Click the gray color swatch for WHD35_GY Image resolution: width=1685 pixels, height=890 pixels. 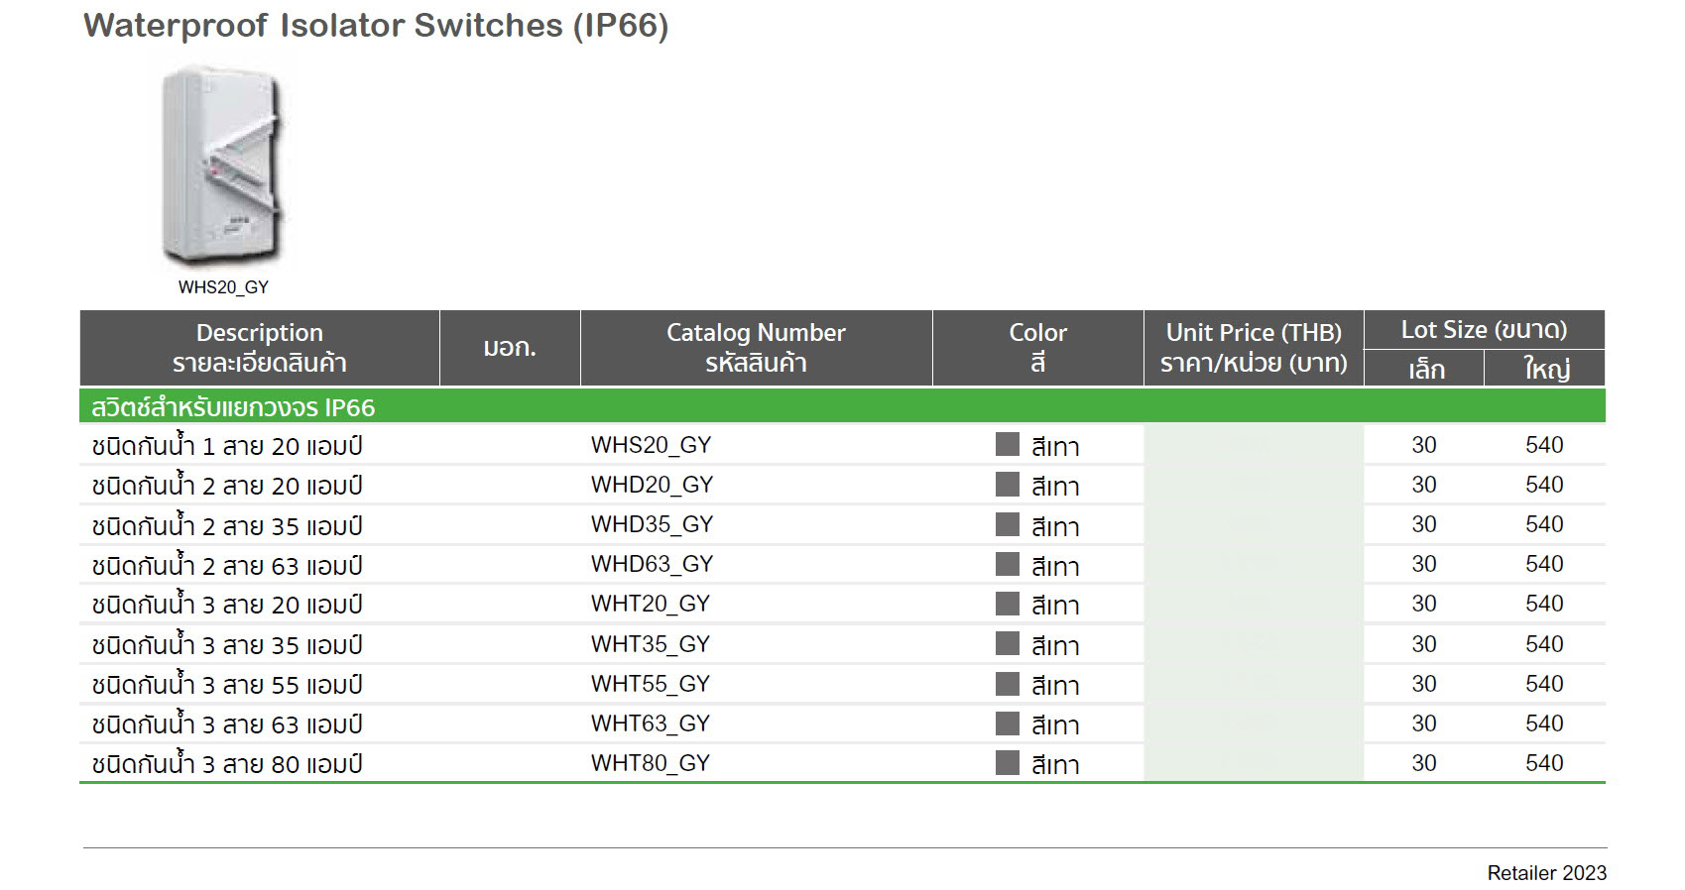[x=1007, y=524]
